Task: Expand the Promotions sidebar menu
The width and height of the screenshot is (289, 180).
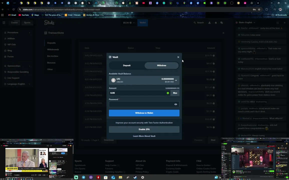Action: pyautogui.click(x=17, y=32)
